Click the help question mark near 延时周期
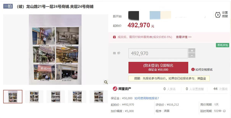This screenshot has width=231, height=118. click(x=224, y=111)
